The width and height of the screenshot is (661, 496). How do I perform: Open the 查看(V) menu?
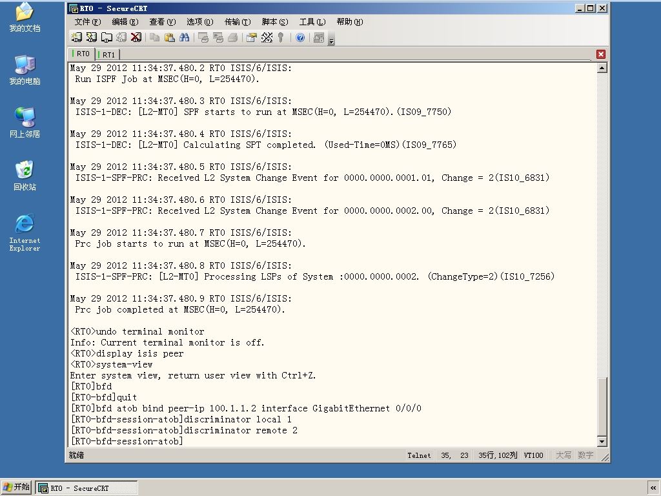coord(162,21)
